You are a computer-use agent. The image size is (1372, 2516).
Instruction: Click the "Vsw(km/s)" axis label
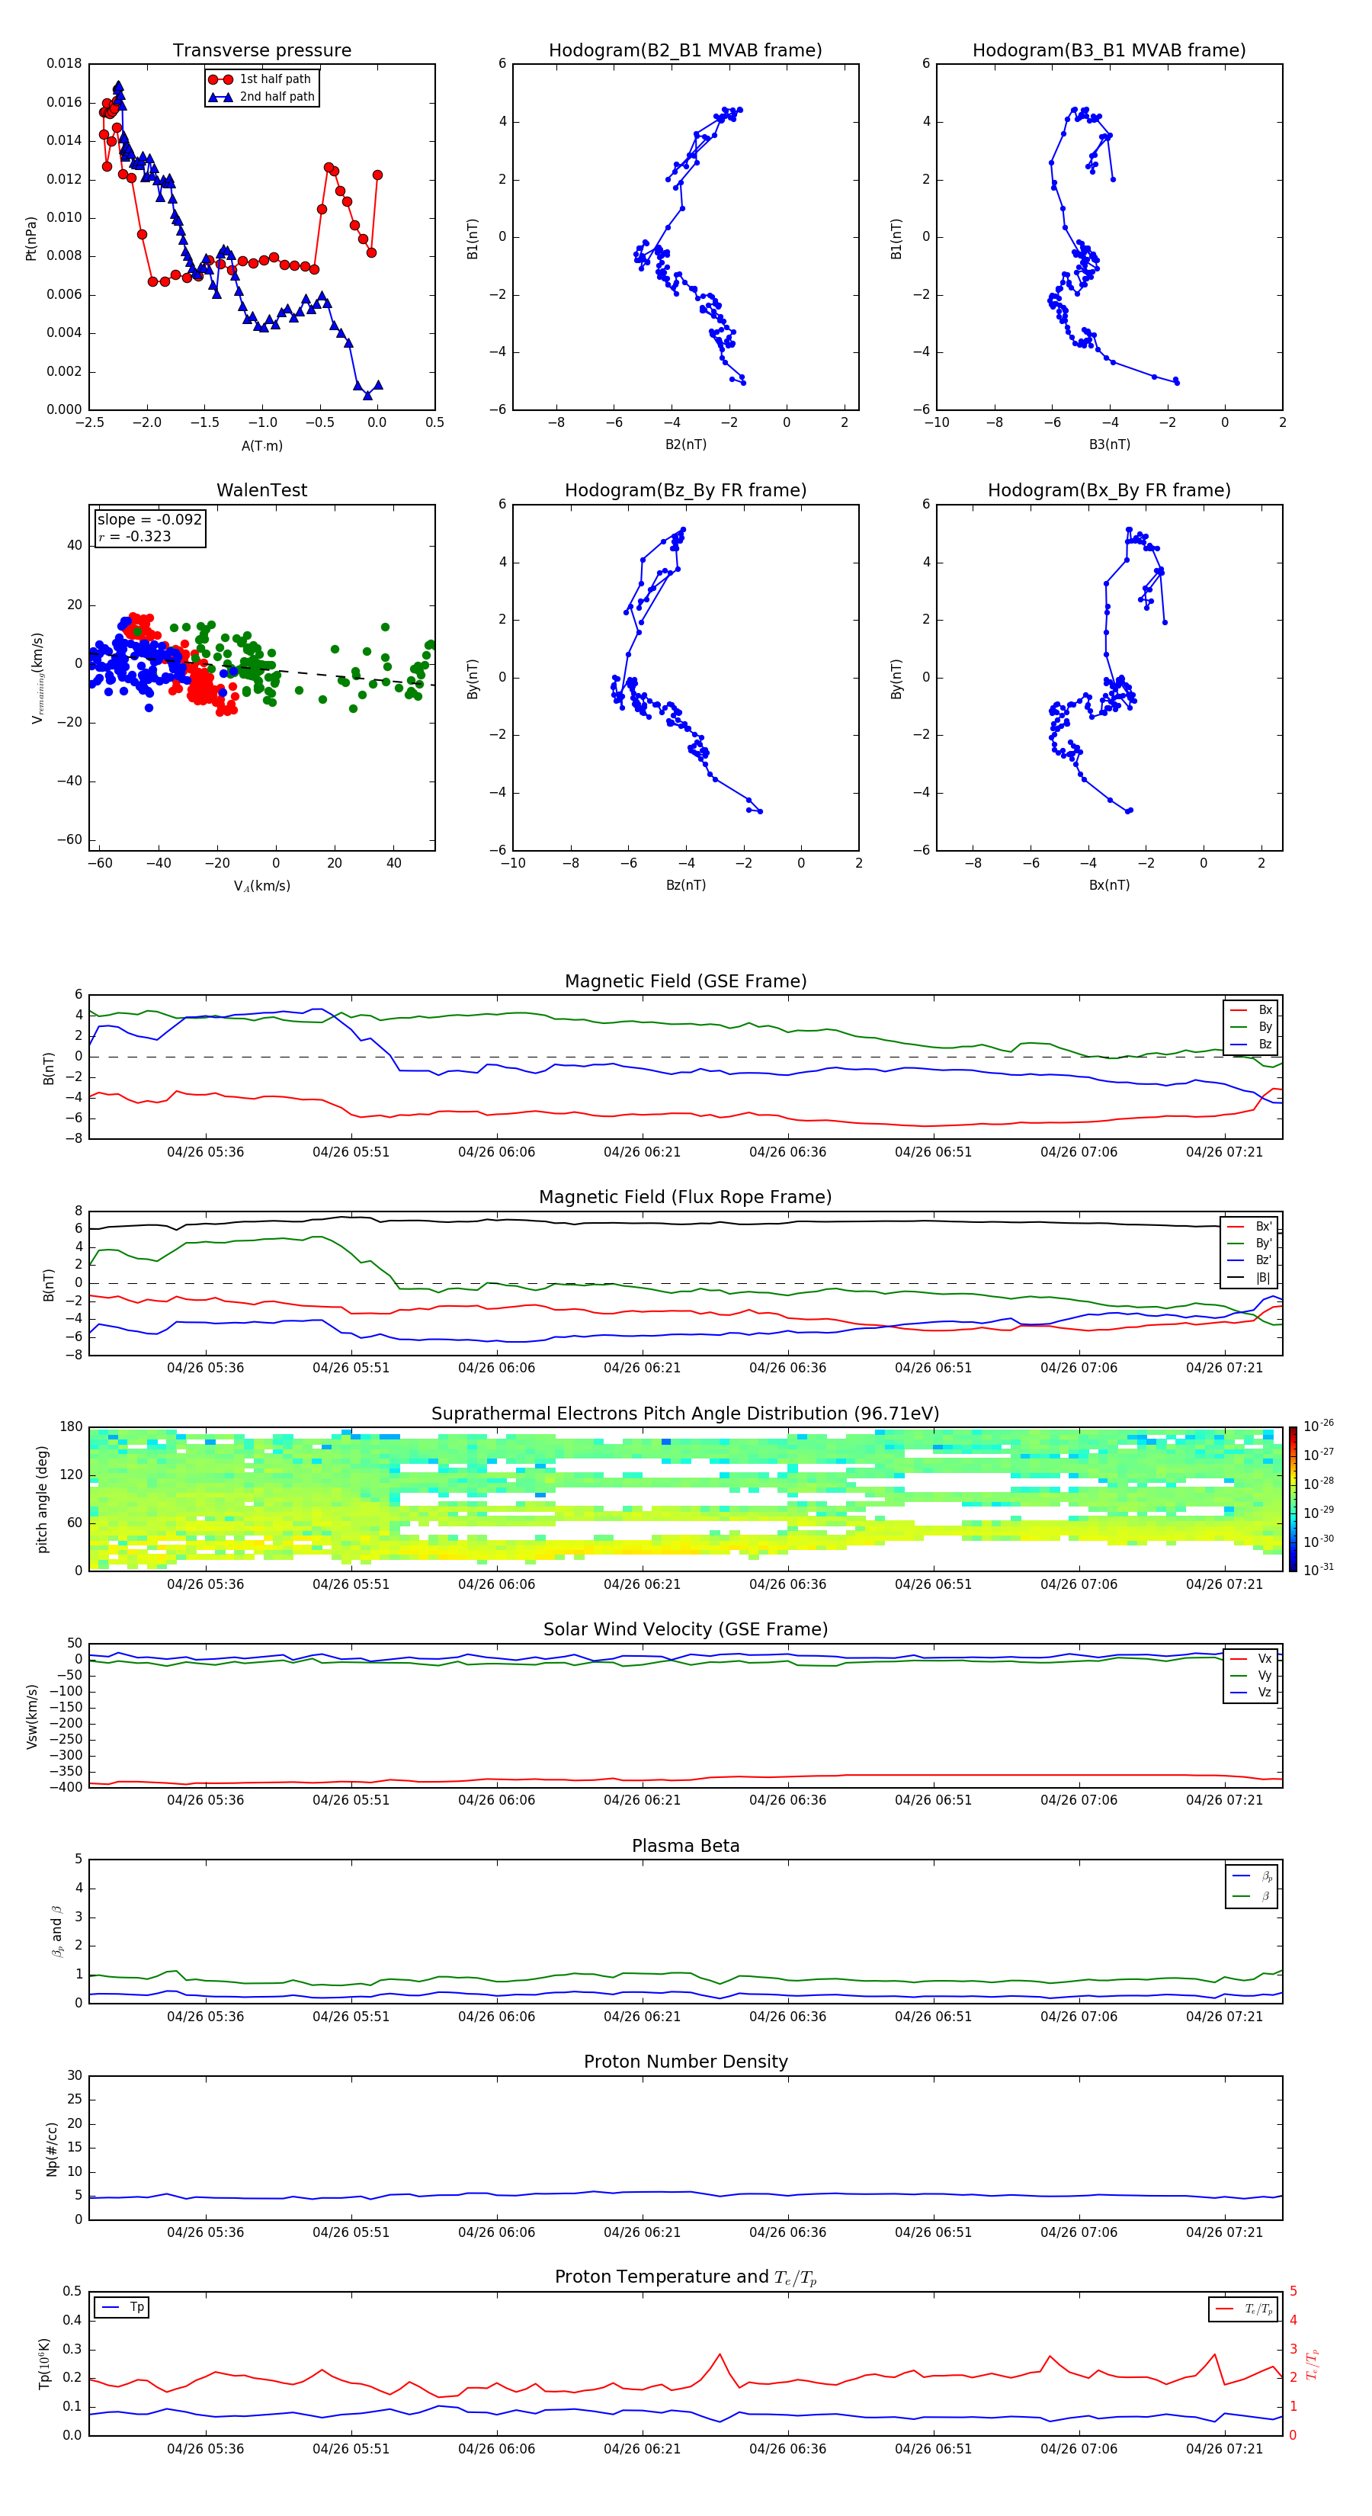31,1716
